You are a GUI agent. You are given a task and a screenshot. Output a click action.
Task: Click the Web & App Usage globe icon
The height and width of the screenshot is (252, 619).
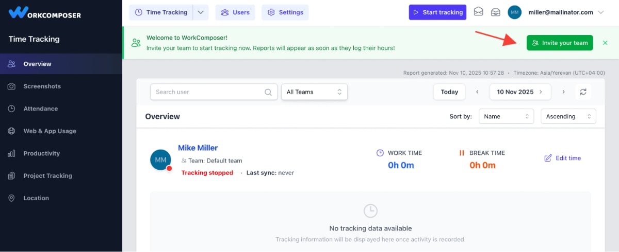click(11, 131)
